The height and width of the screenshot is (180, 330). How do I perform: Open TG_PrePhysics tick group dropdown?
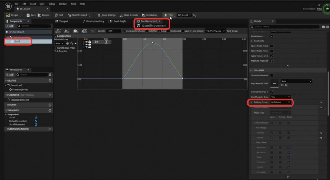215,31
